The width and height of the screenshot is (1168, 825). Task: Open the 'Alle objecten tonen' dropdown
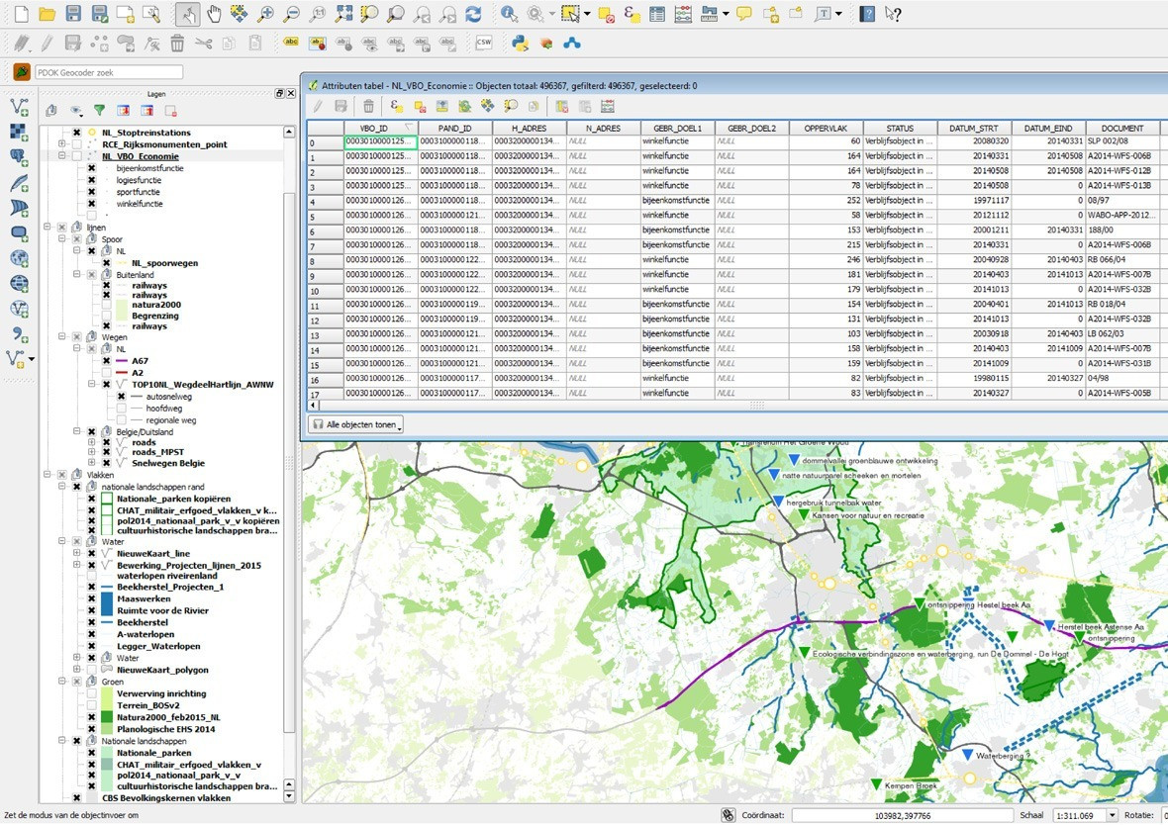click(356, 424)
